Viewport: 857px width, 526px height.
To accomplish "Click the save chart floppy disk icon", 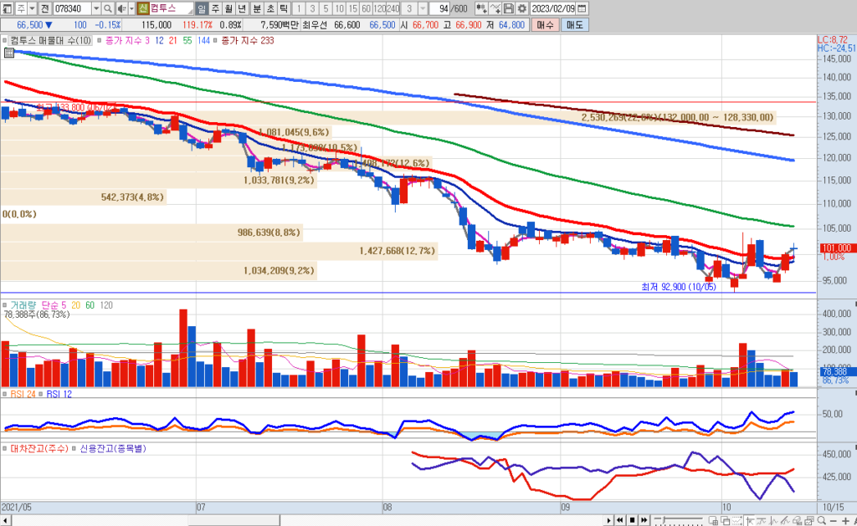I will coord(508,8).
